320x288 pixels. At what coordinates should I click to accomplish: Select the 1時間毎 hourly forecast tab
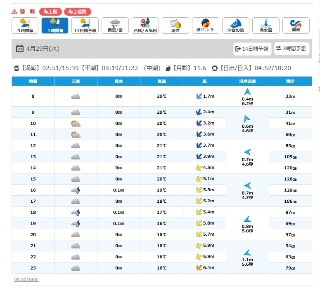coord(55,26)
